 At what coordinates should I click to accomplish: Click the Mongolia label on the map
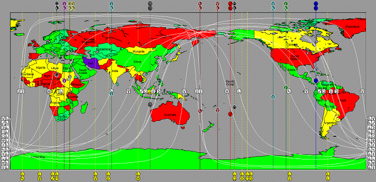coord(139,52)
